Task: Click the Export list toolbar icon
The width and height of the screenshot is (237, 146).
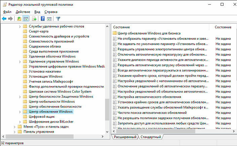Action: [x=34, y=19]
